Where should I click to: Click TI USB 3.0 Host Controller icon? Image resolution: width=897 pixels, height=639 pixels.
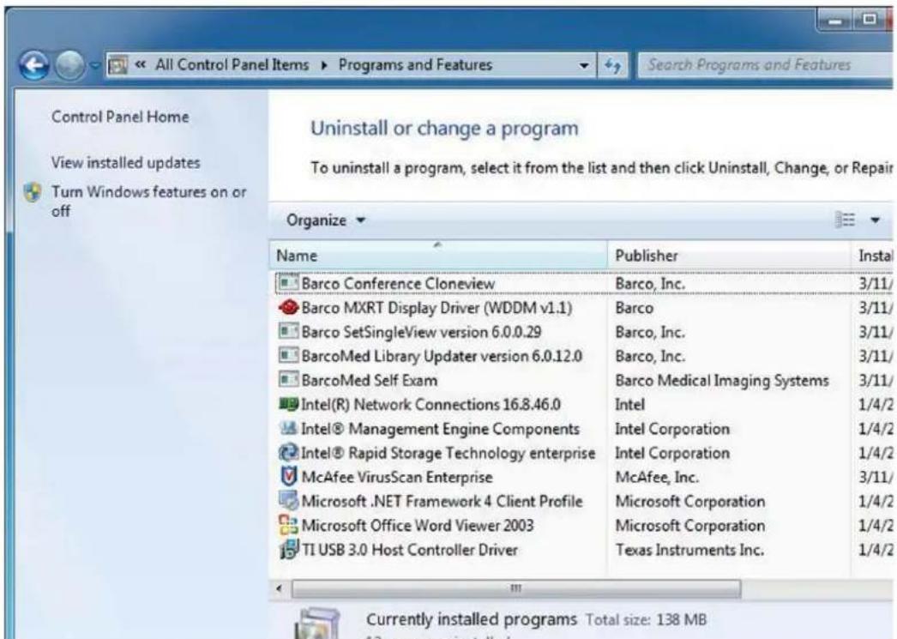pos(288,549)
